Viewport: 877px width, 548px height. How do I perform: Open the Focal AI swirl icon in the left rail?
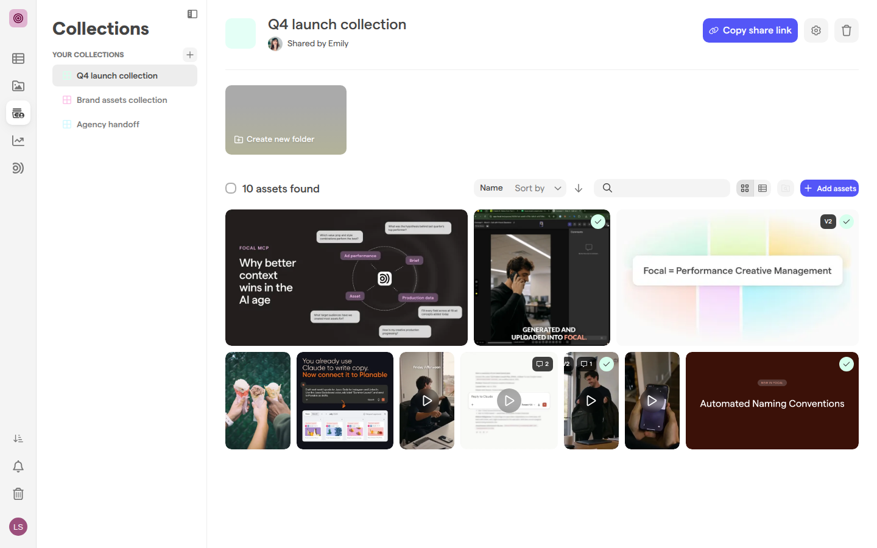[x=18, y=168]
